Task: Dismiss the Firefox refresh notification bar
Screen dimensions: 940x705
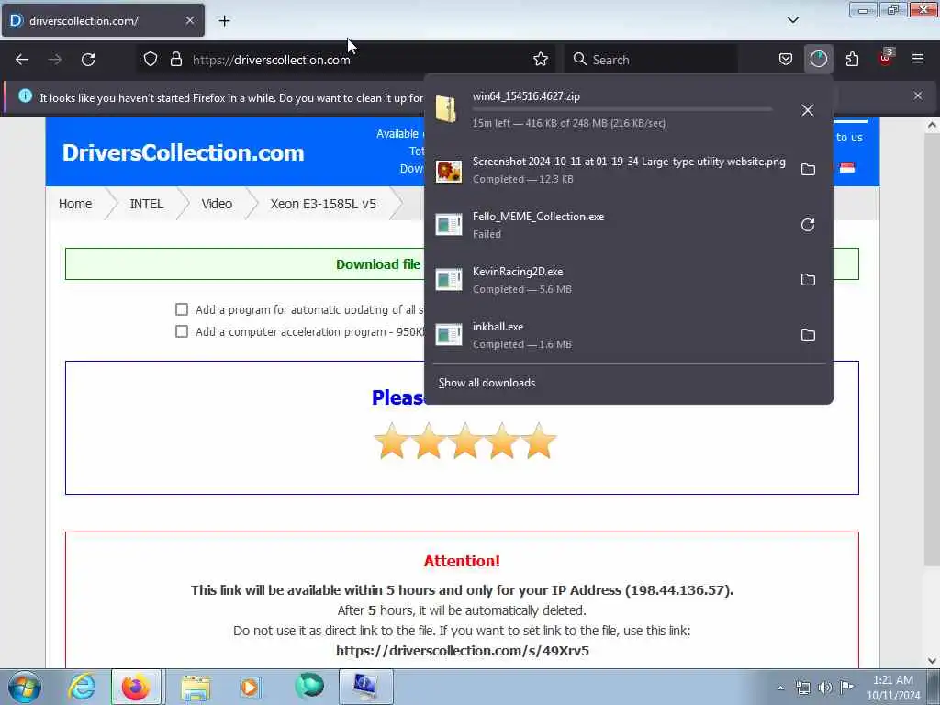Action: (x=918, y=95)
